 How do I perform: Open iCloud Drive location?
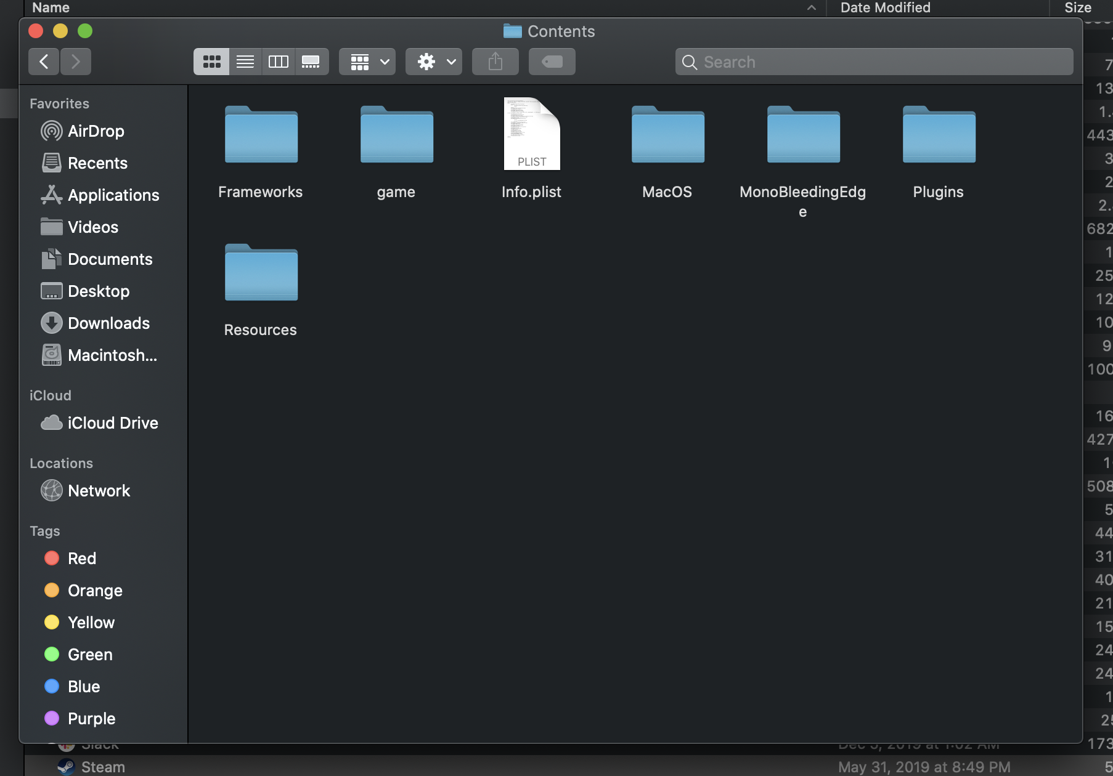click(x=113, y=423)
